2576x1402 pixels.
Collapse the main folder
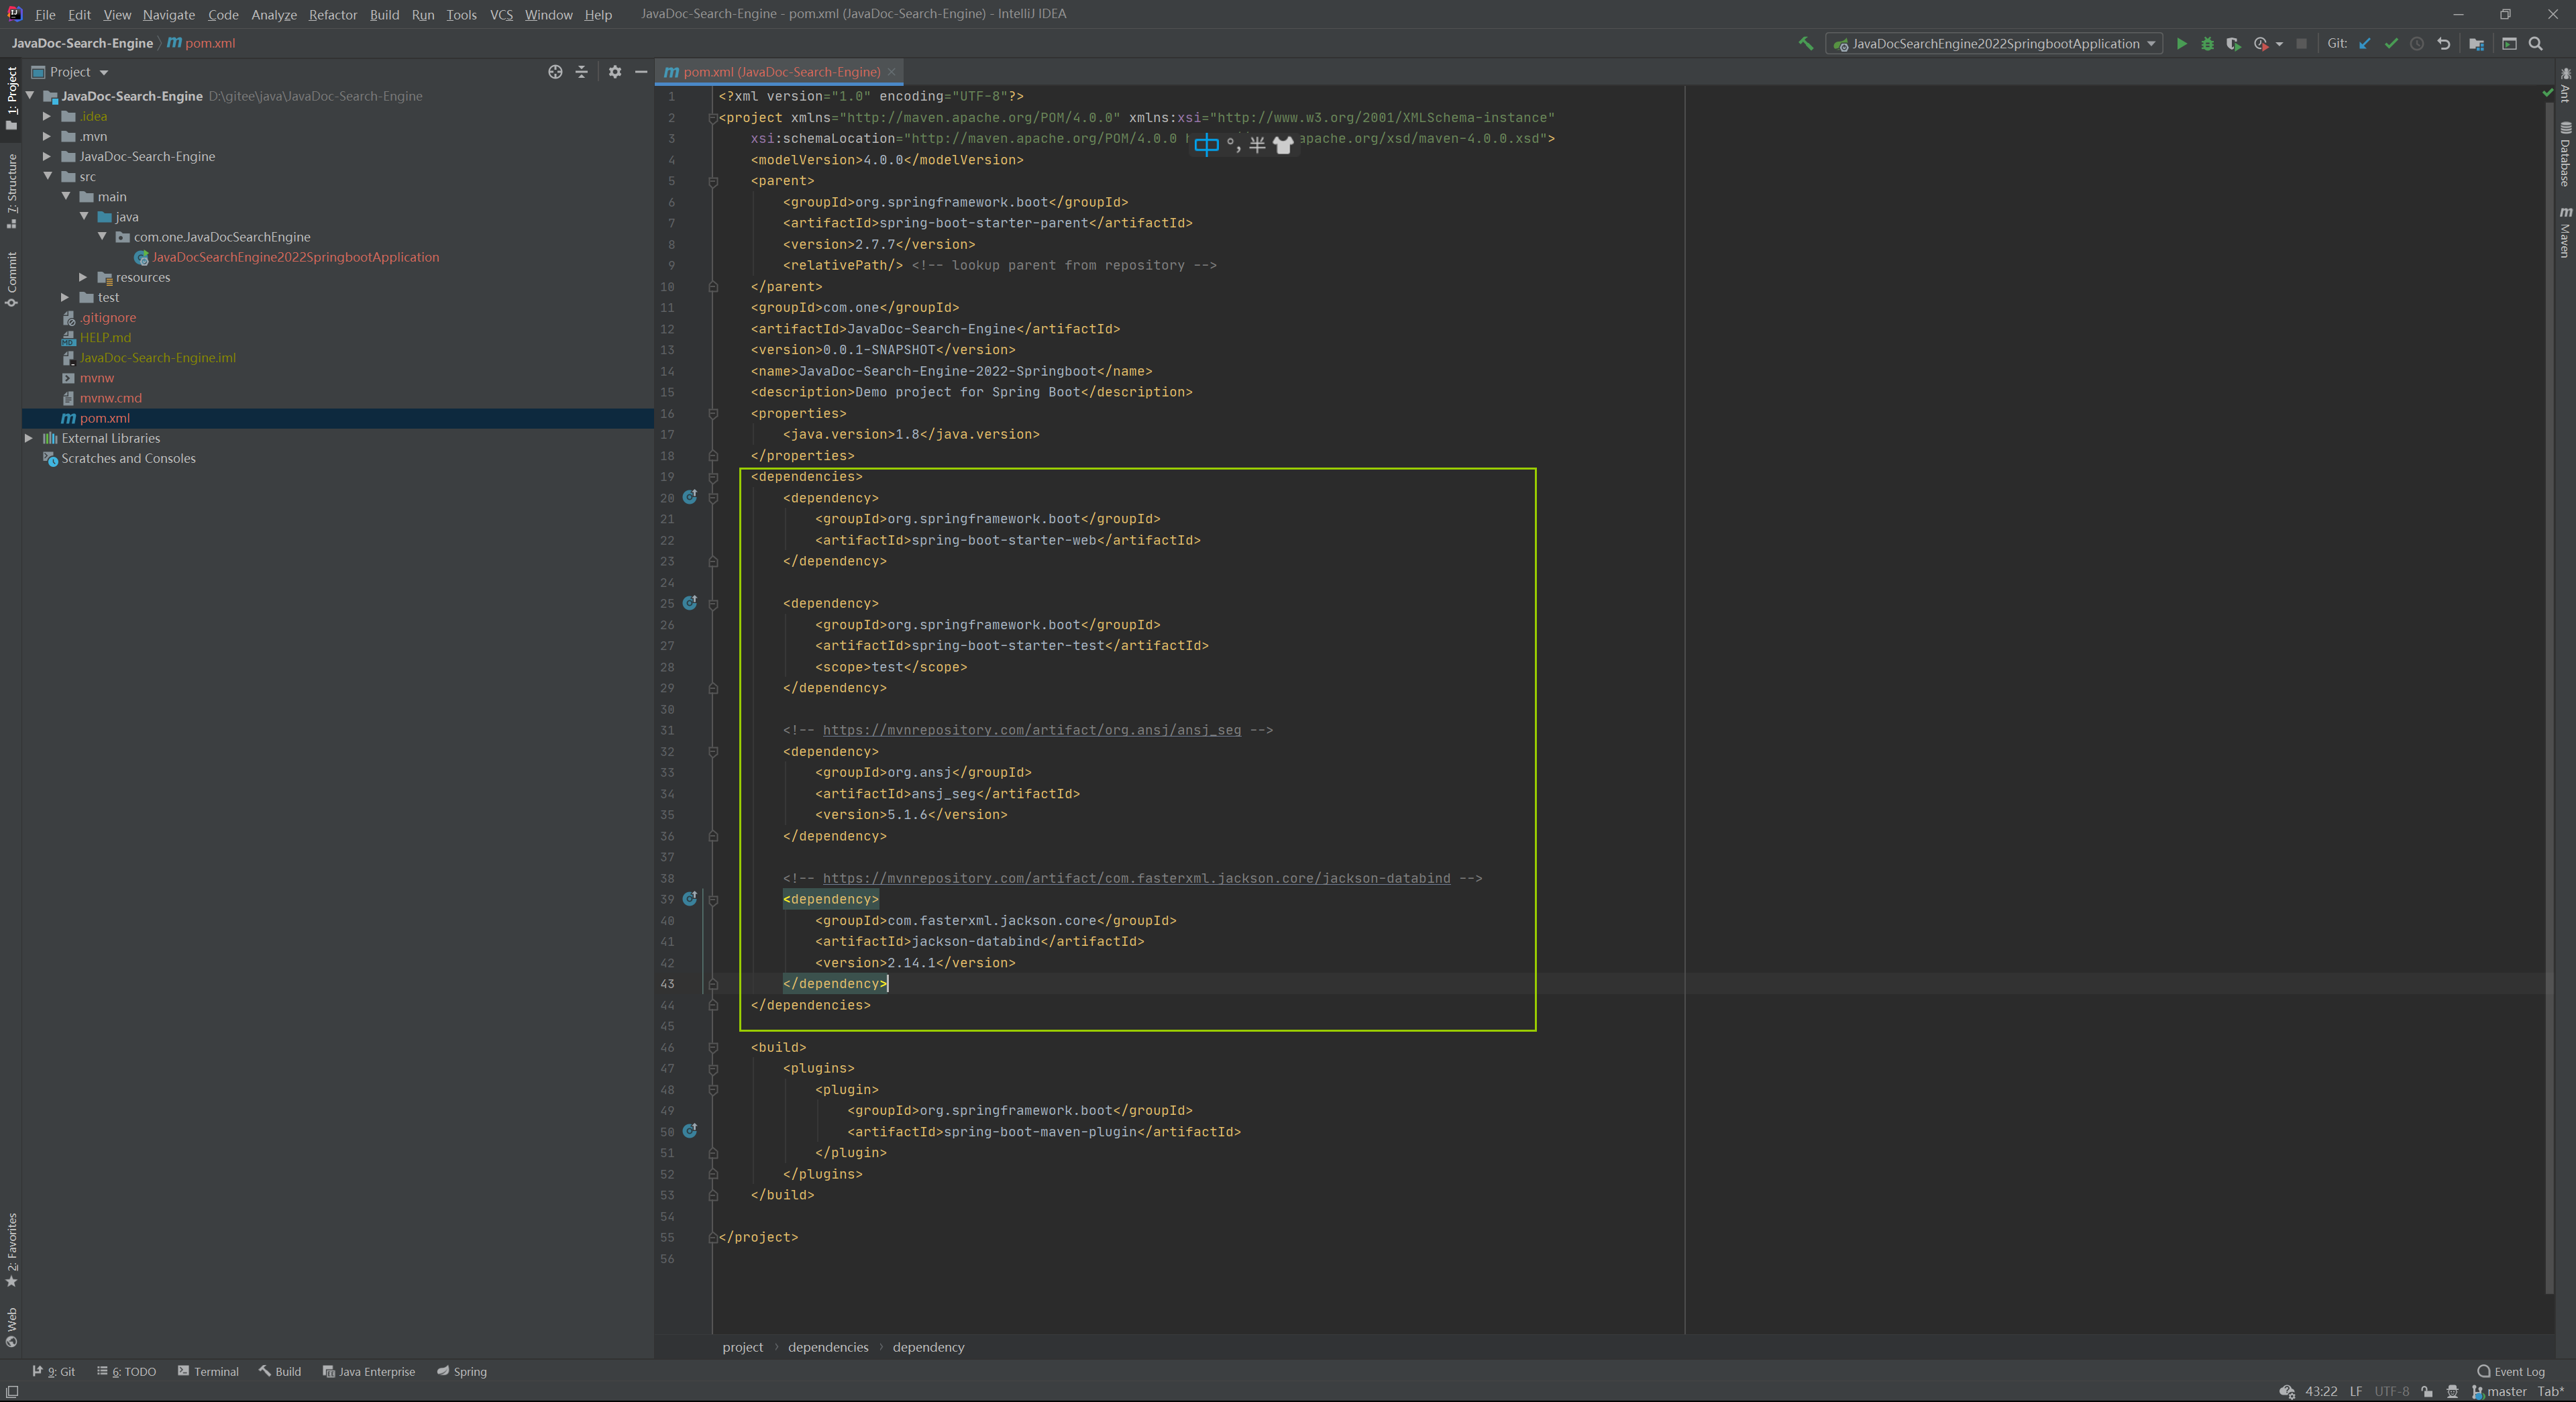66,196
